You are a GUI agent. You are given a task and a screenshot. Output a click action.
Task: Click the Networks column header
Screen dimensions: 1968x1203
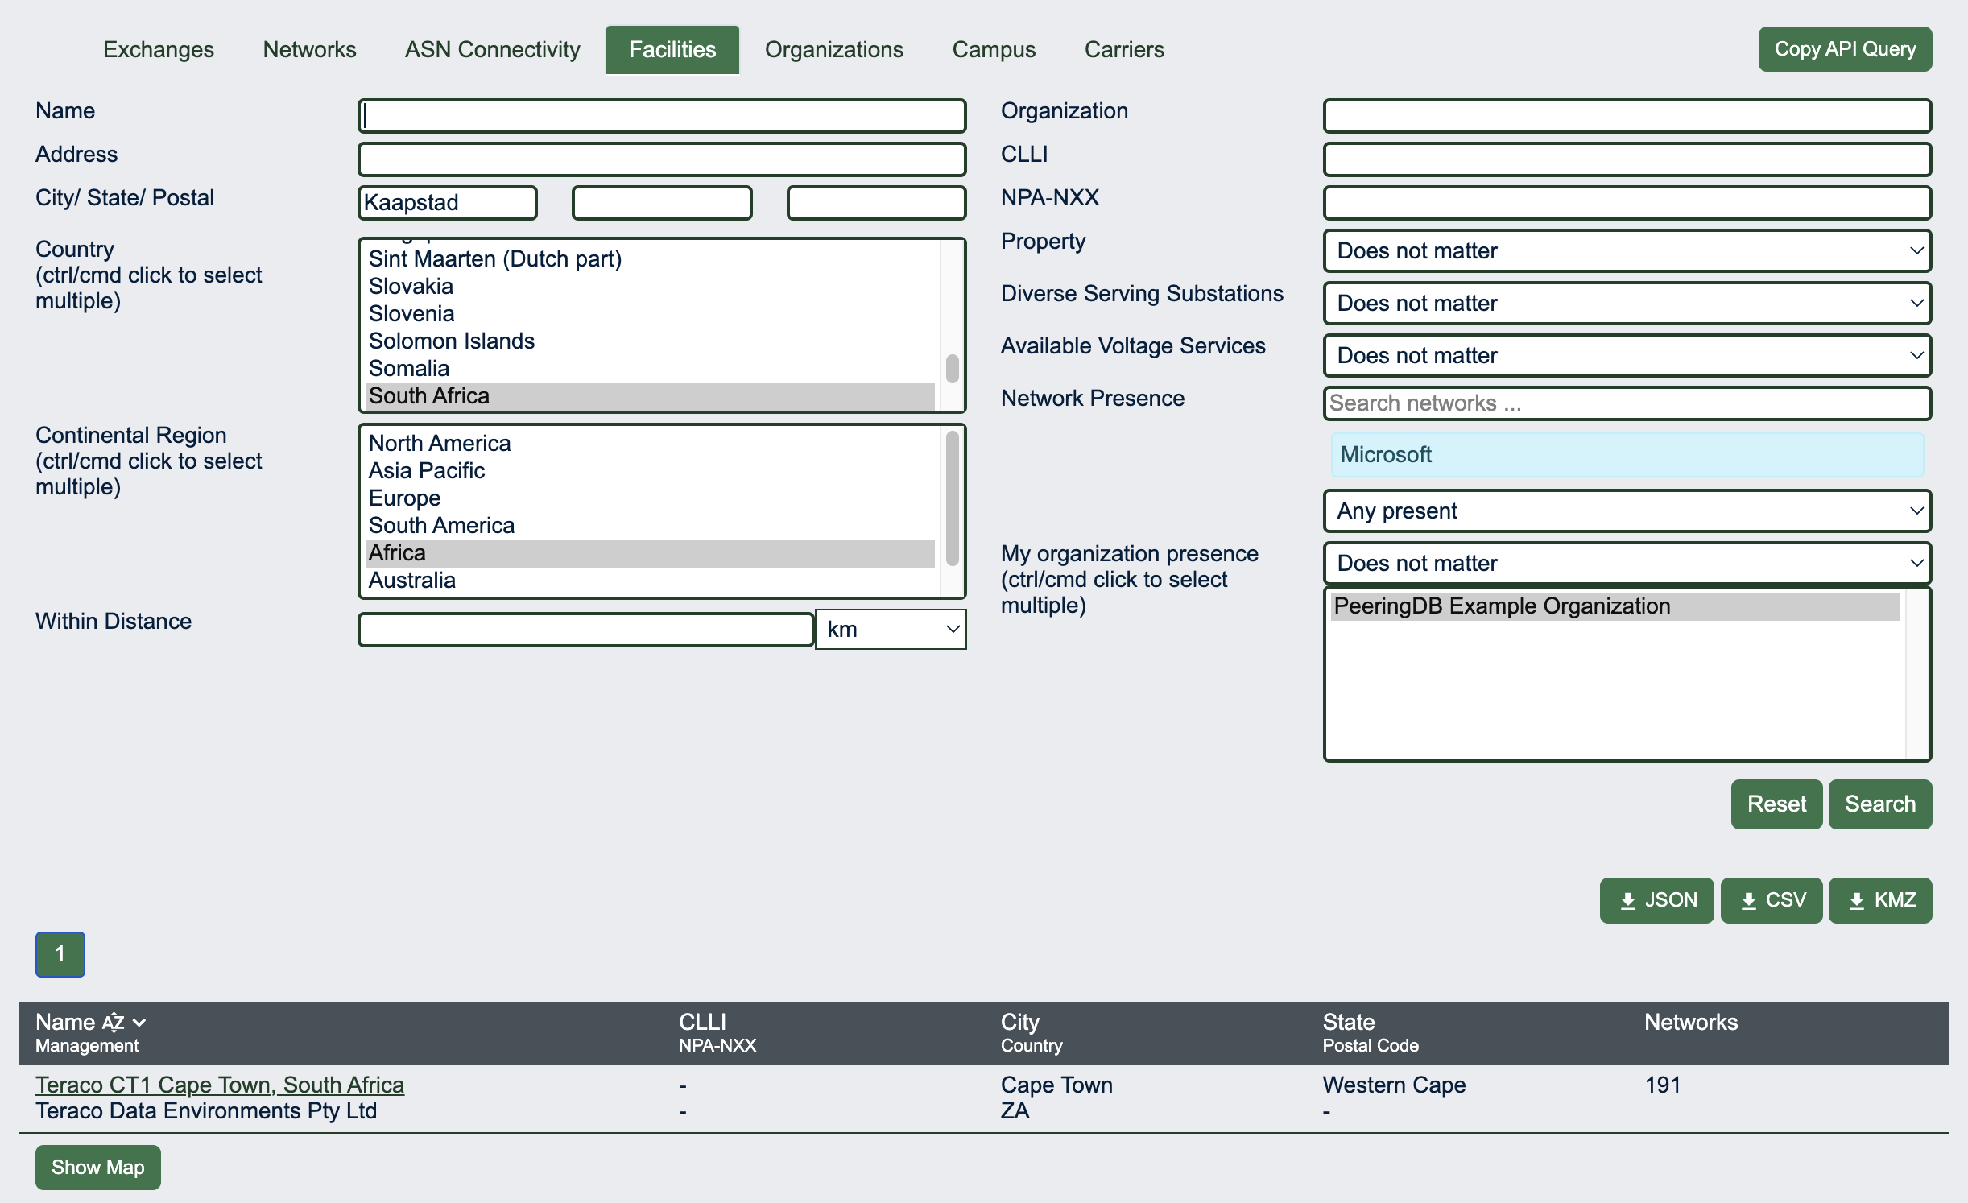(x=1691, y=1023)
